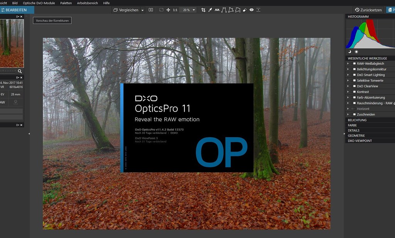Expand the RAW-Weißabgleich section

click(x=348, y=64)
